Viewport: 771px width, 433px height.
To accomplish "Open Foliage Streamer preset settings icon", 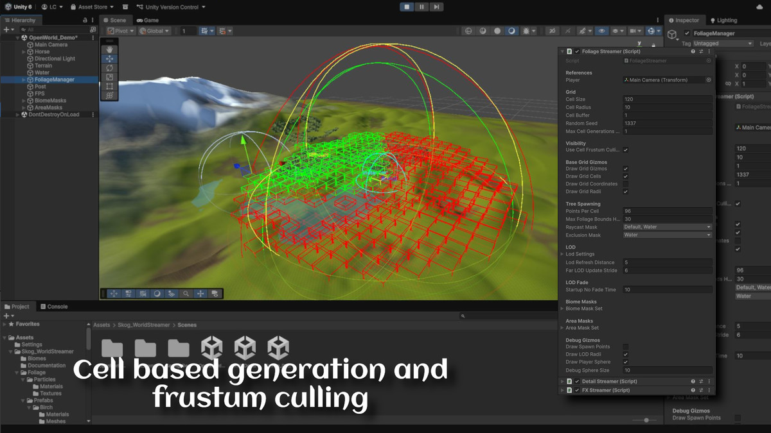I will [701, 51].
